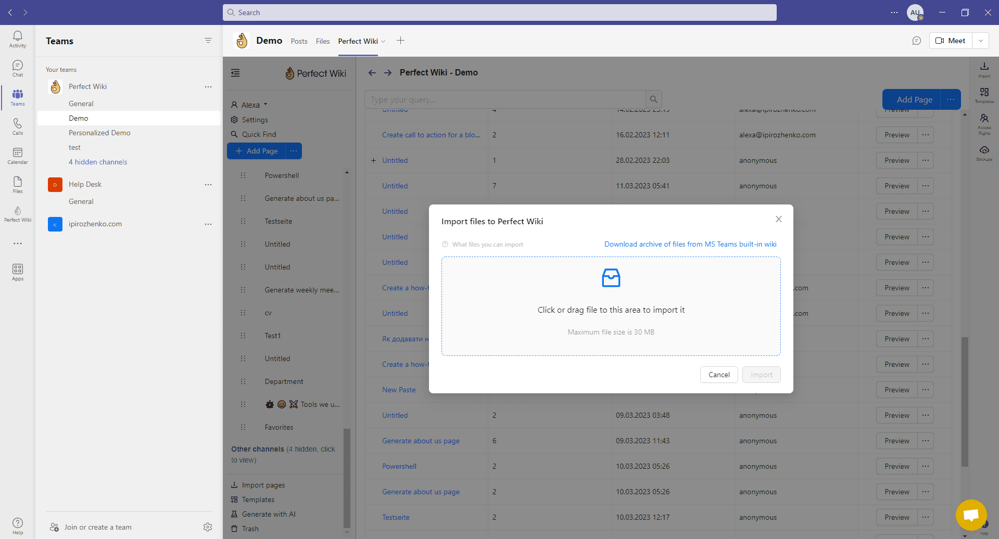
Task: Show more apps ellipsis in left rail
Action: click(x=18, y=243)
